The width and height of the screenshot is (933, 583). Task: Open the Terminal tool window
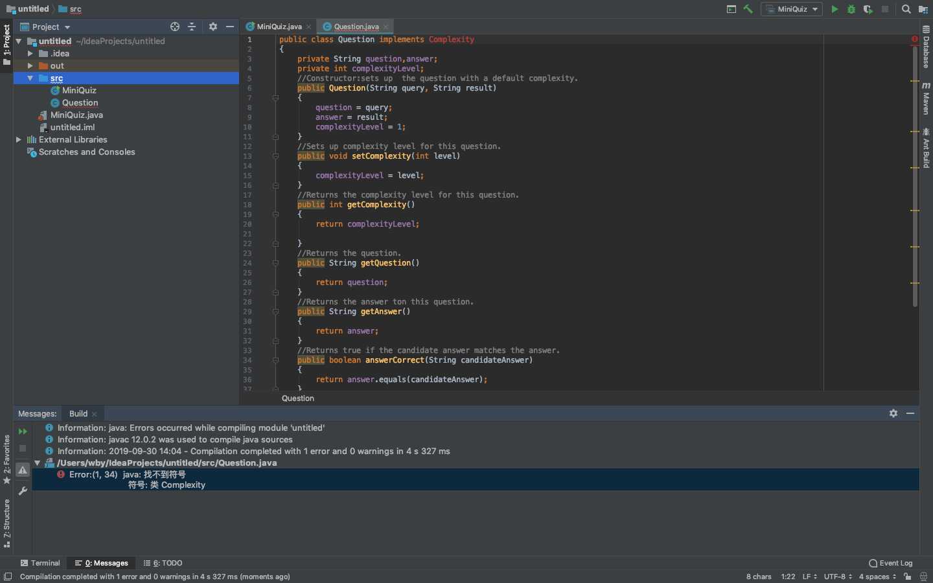40,564
